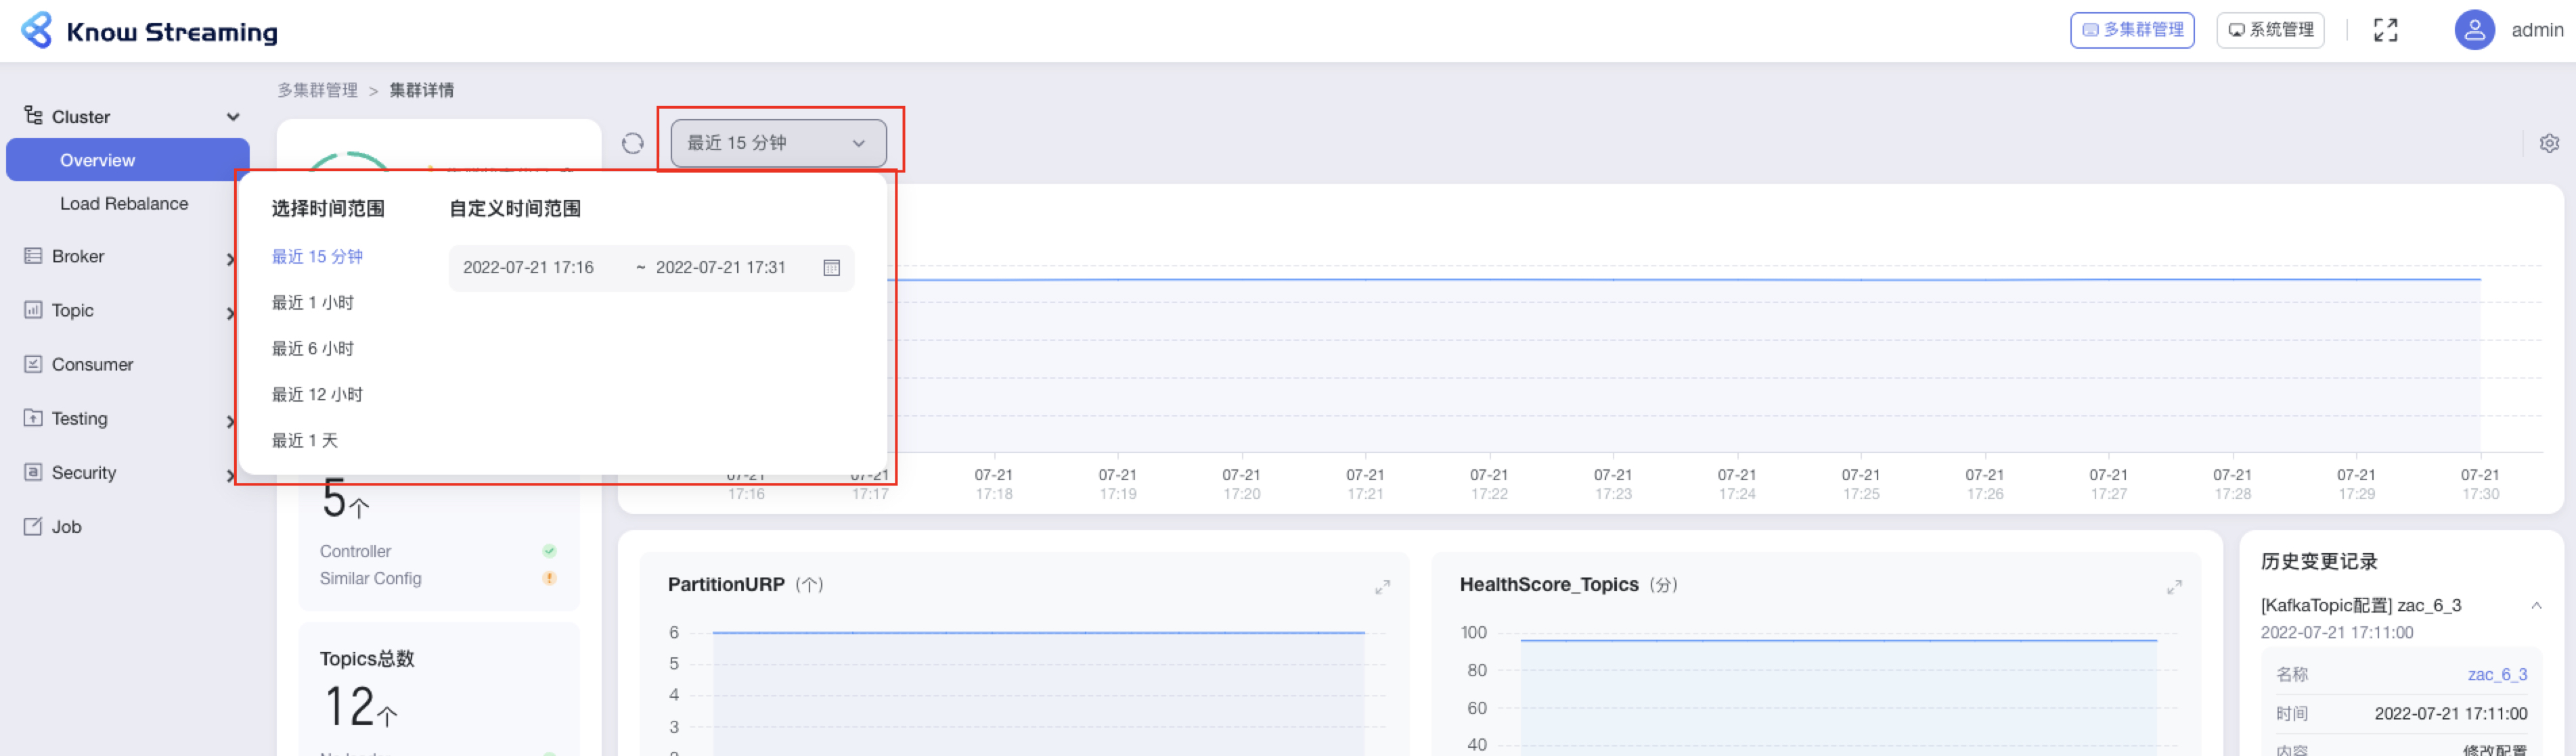Click the start time 2022-07-21 17:16 field
The height and width of the screenshot is (756, 2576).
pyautogui.click(x=528, y=268)
